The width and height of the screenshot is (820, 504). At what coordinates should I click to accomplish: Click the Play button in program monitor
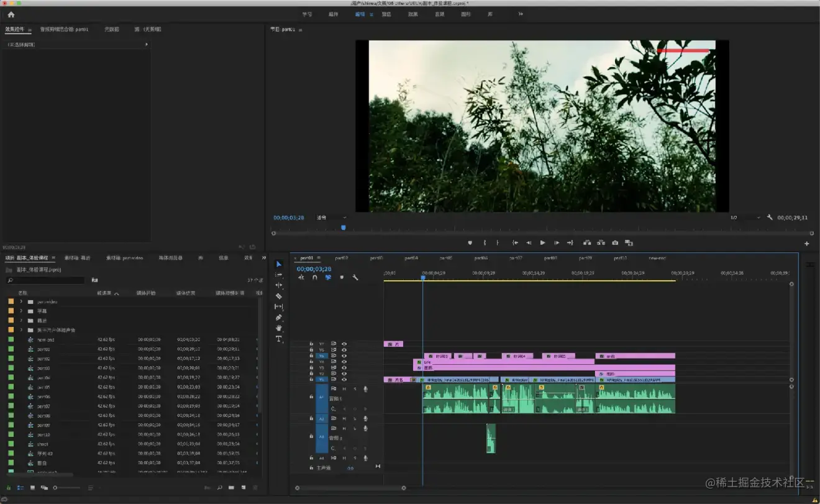(x=542, y=243)
